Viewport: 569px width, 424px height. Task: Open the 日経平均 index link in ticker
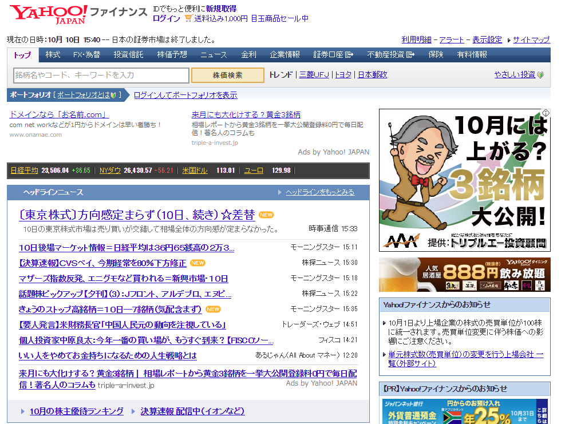24,171
